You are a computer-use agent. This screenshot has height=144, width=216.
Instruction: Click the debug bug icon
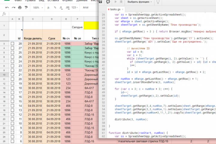click(121, 2)
